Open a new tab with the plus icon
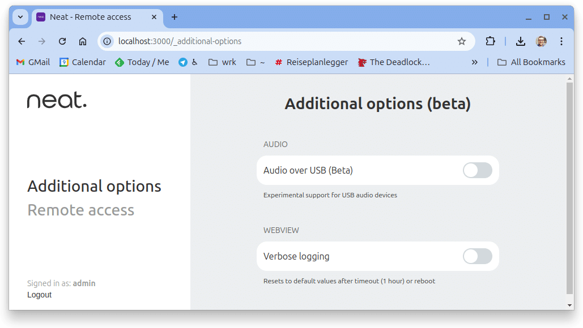The width and height of the screenshot is (583, 328). click(175, 17)
